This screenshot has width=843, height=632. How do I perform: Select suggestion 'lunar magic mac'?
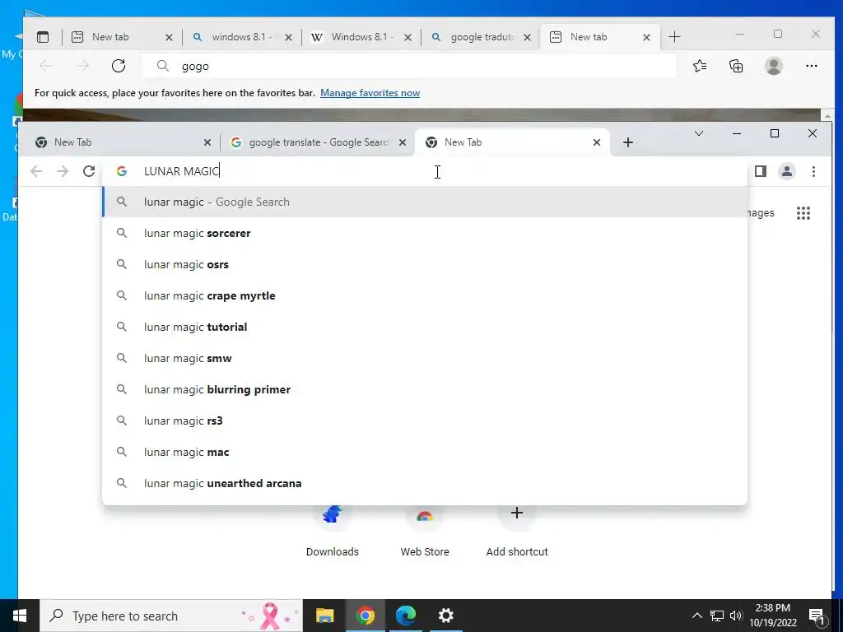tap(425, 452)
